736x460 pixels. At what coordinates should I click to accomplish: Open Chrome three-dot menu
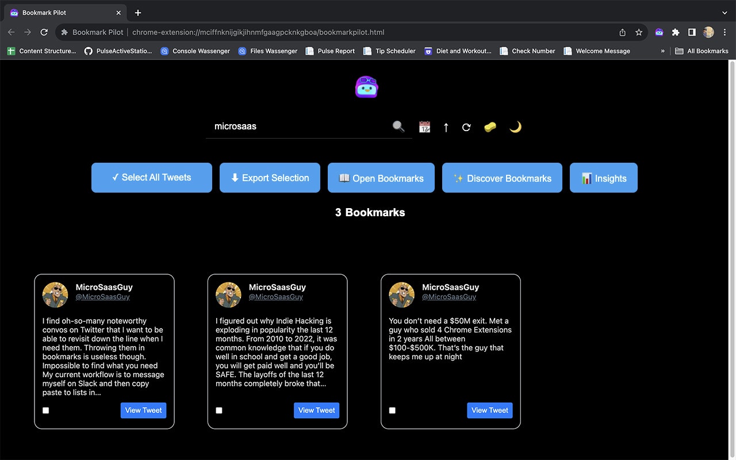(x=725, y=32)
